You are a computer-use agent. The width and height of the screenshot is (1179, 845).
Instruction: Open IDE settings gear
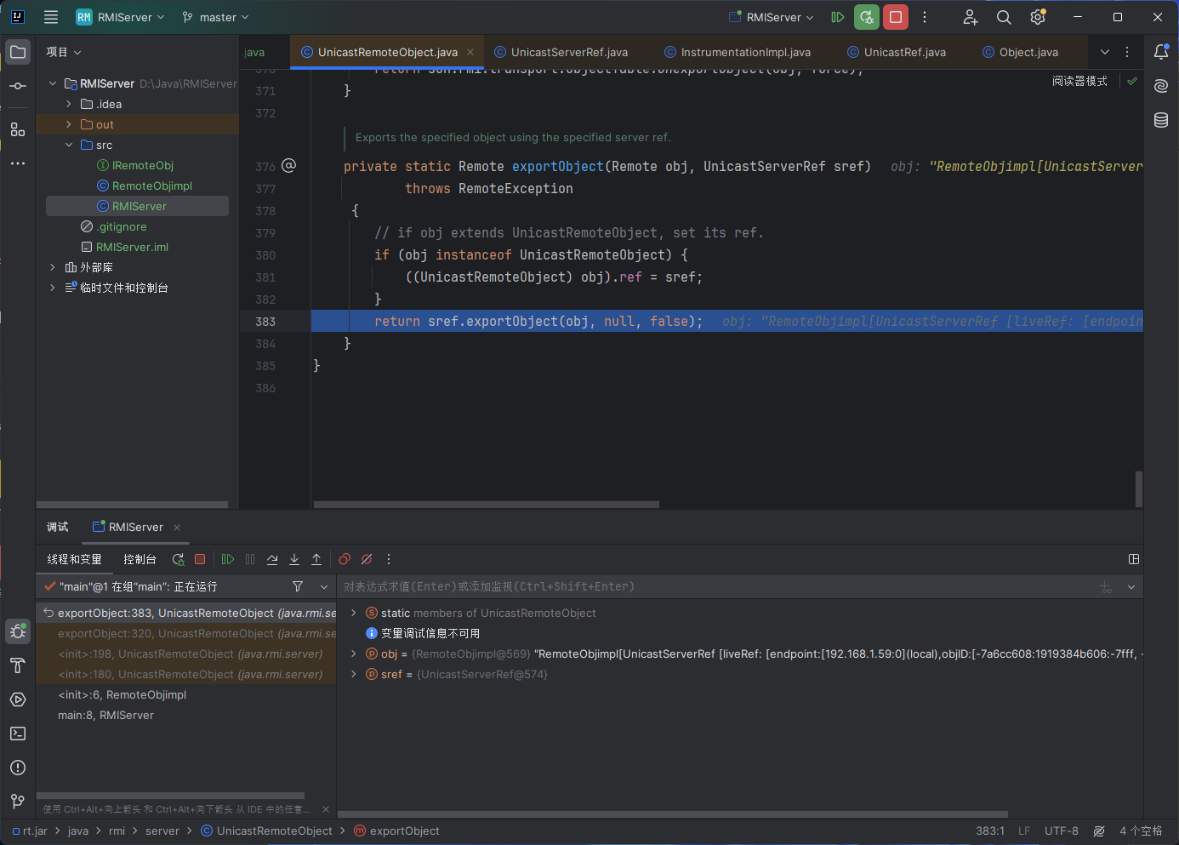point(1038,17)
